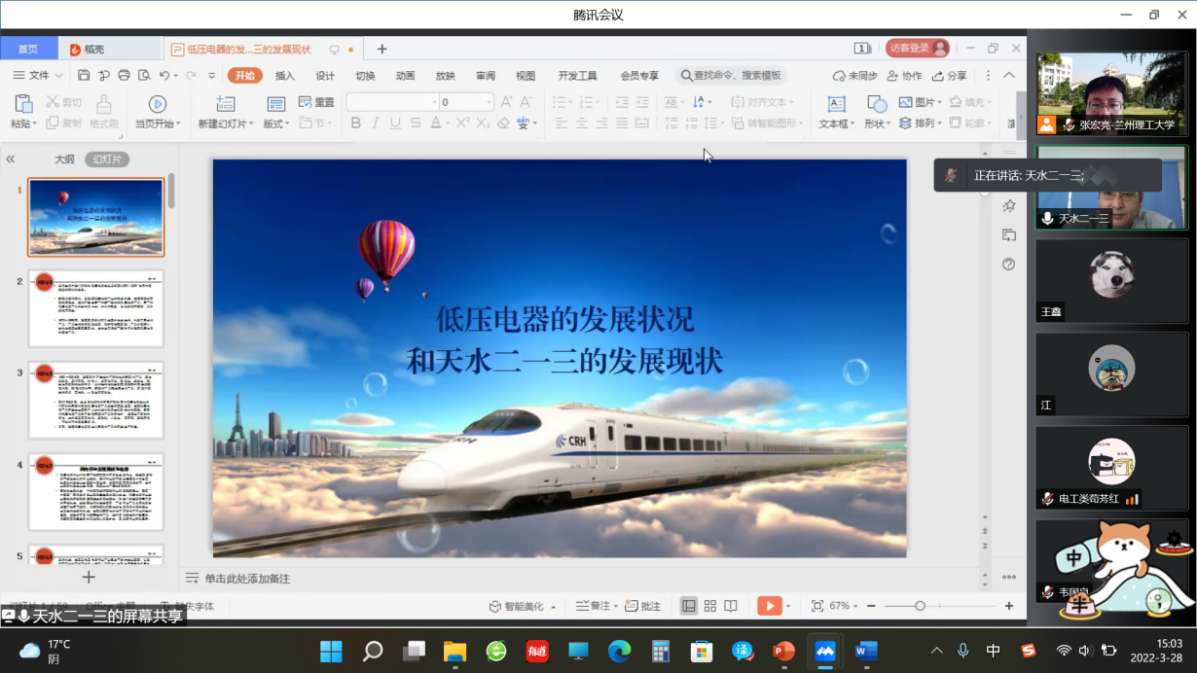Open Microsoft Edge from the taskbar

pyautogui.click(x=619, y=651)
